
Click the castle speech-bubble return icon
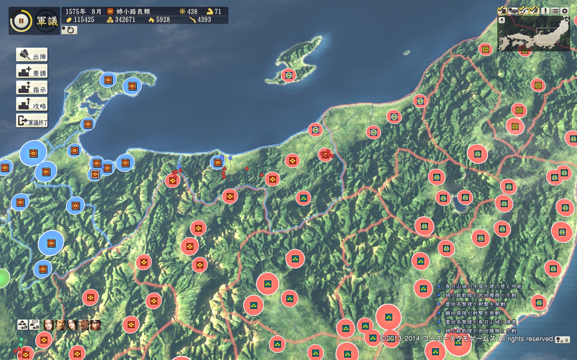(34, 324)
